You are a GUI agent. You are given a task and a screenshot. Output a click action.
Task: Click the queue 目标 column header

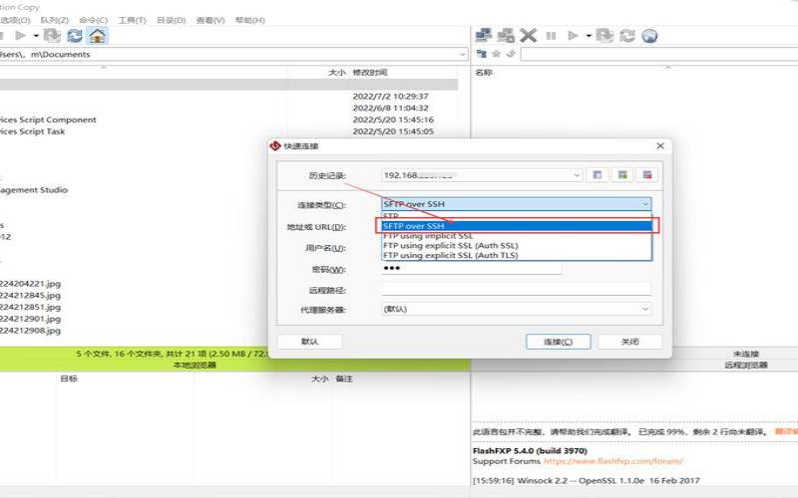pos(69,379)
